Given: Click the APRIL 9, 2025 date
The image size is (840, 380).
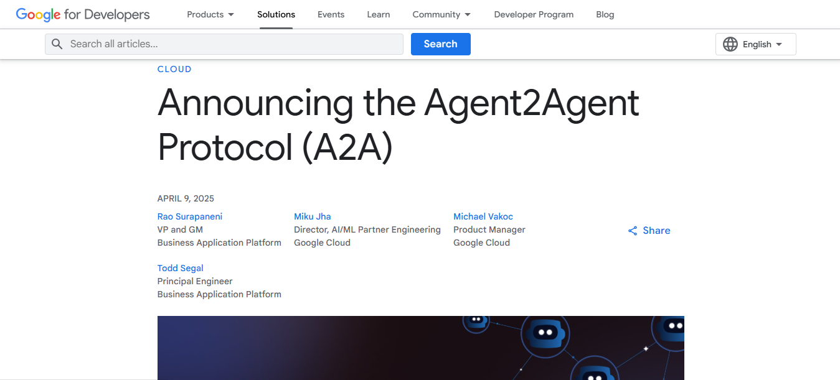Looking at the screenshot, I should point(186,198).
